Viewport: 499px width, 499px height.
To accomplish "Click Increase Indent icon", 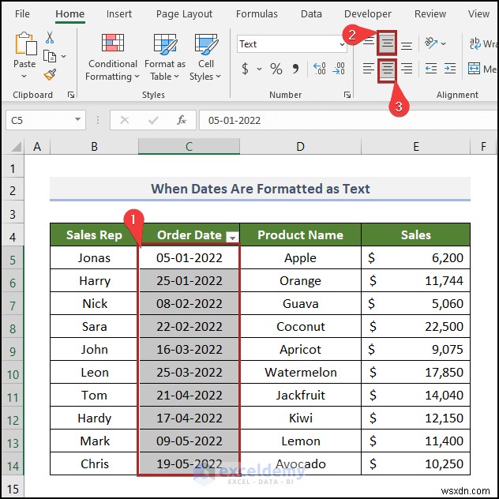I will click(x=450, y=69).
